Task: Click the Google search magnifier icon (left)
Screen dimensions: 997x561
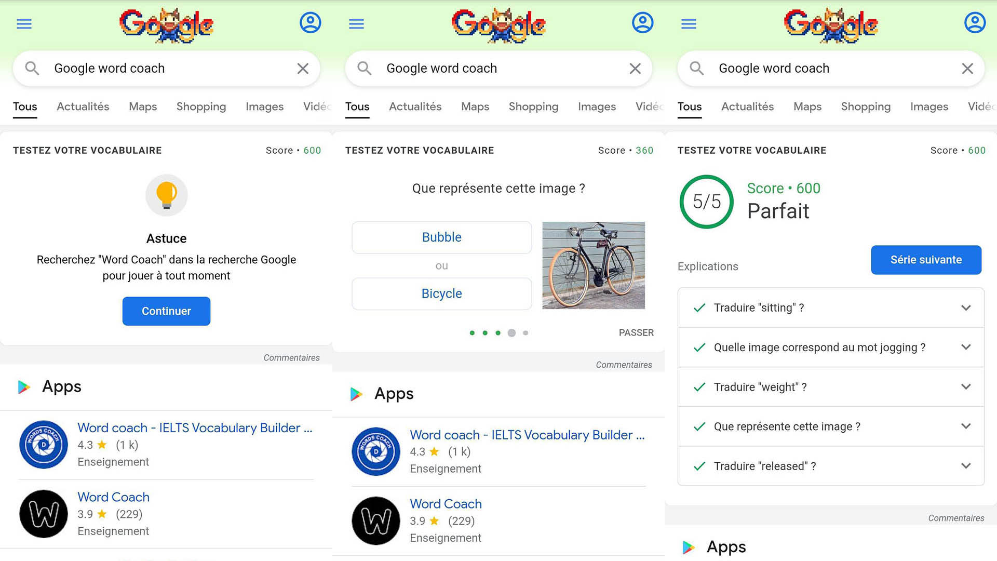Action: 32,68
